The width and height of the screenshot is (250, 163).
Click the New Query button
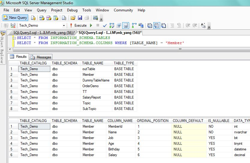click(x=16, y=18)
